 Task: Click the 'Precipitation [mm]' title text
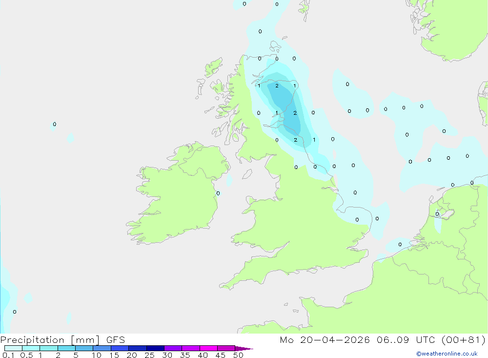pos(50,339)
